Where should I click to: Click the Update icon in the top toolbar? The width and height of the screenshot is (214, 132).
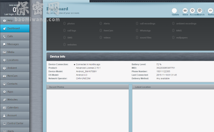174,11
